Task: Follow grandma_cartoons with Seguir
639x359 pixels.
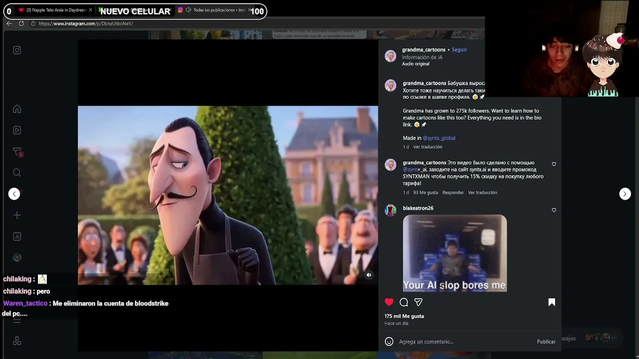Action: point(459,50)
